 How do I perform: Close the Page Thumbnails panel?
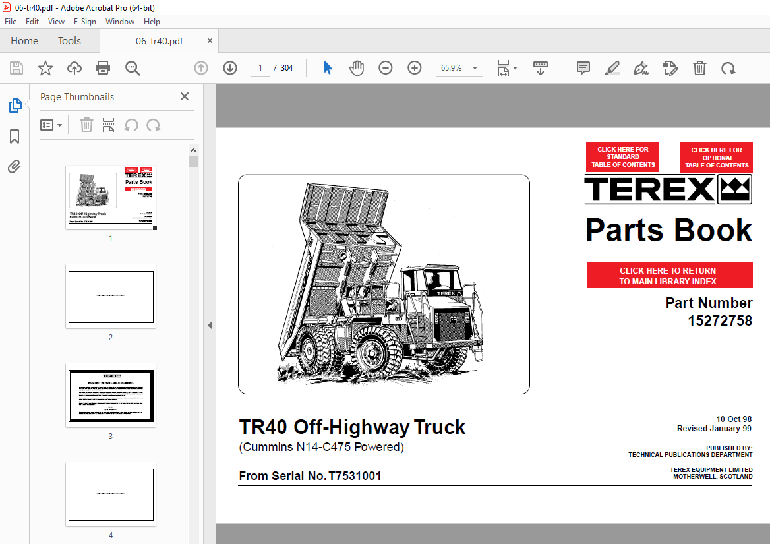click(184, 96)
